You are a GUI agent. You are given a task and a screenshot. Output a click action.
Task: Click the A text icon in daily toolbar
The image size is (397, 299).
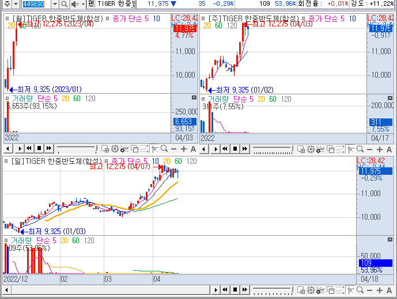389,290
